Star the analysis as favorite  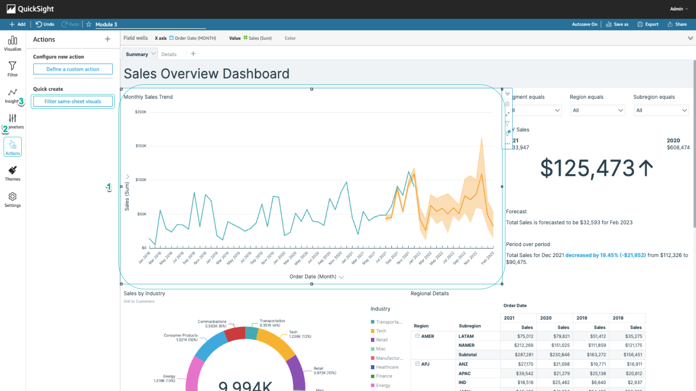click(89, 24)
